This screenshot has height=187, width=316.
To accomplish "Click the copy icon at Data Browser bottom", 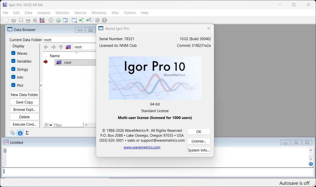I will point(13,133).
